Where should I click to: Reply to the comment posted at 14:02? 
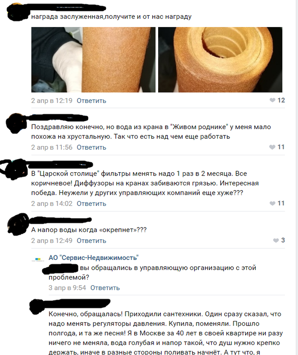click(91, 203)
